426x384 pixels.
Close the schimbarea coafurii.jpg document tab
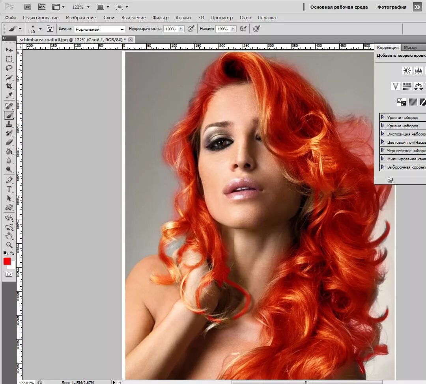click(131, 40)
